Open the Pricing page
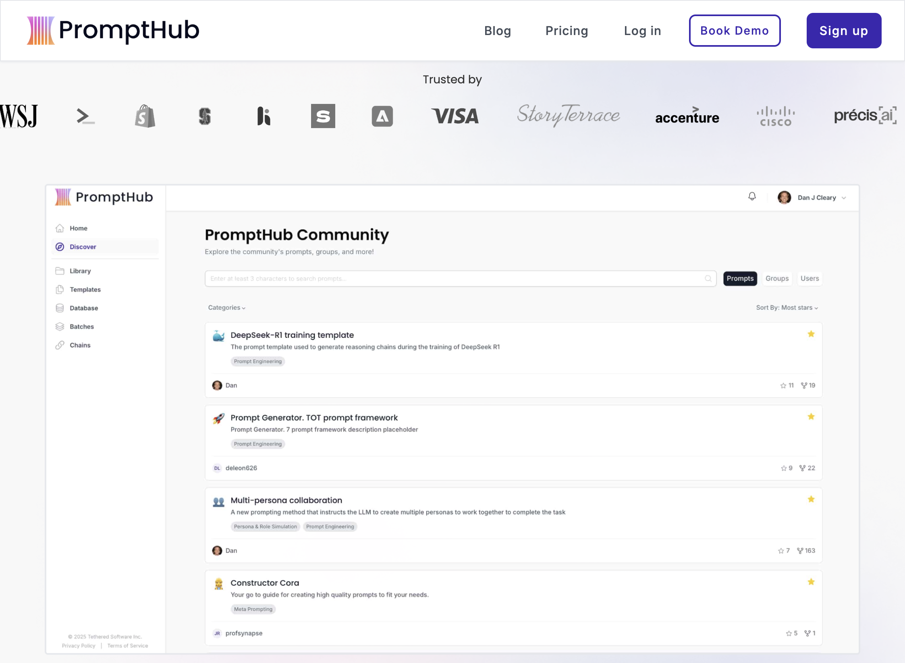Screen dimensions: 905x663 tap(567, 31)
